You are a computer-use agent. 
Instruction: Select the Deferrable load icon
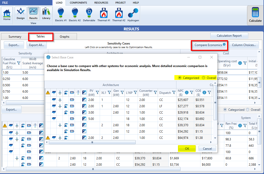point(89,15)
